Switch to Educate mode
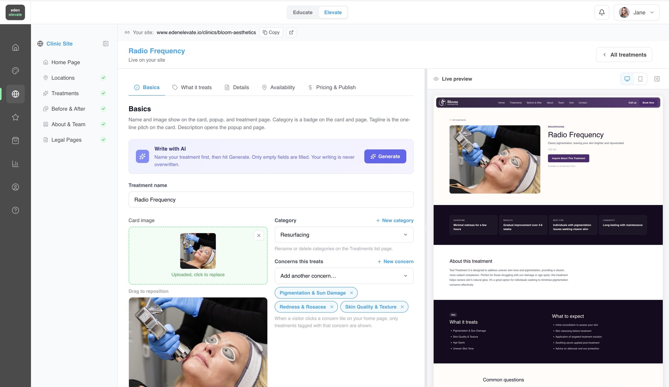The image size is (669, 387). [303, 12]
